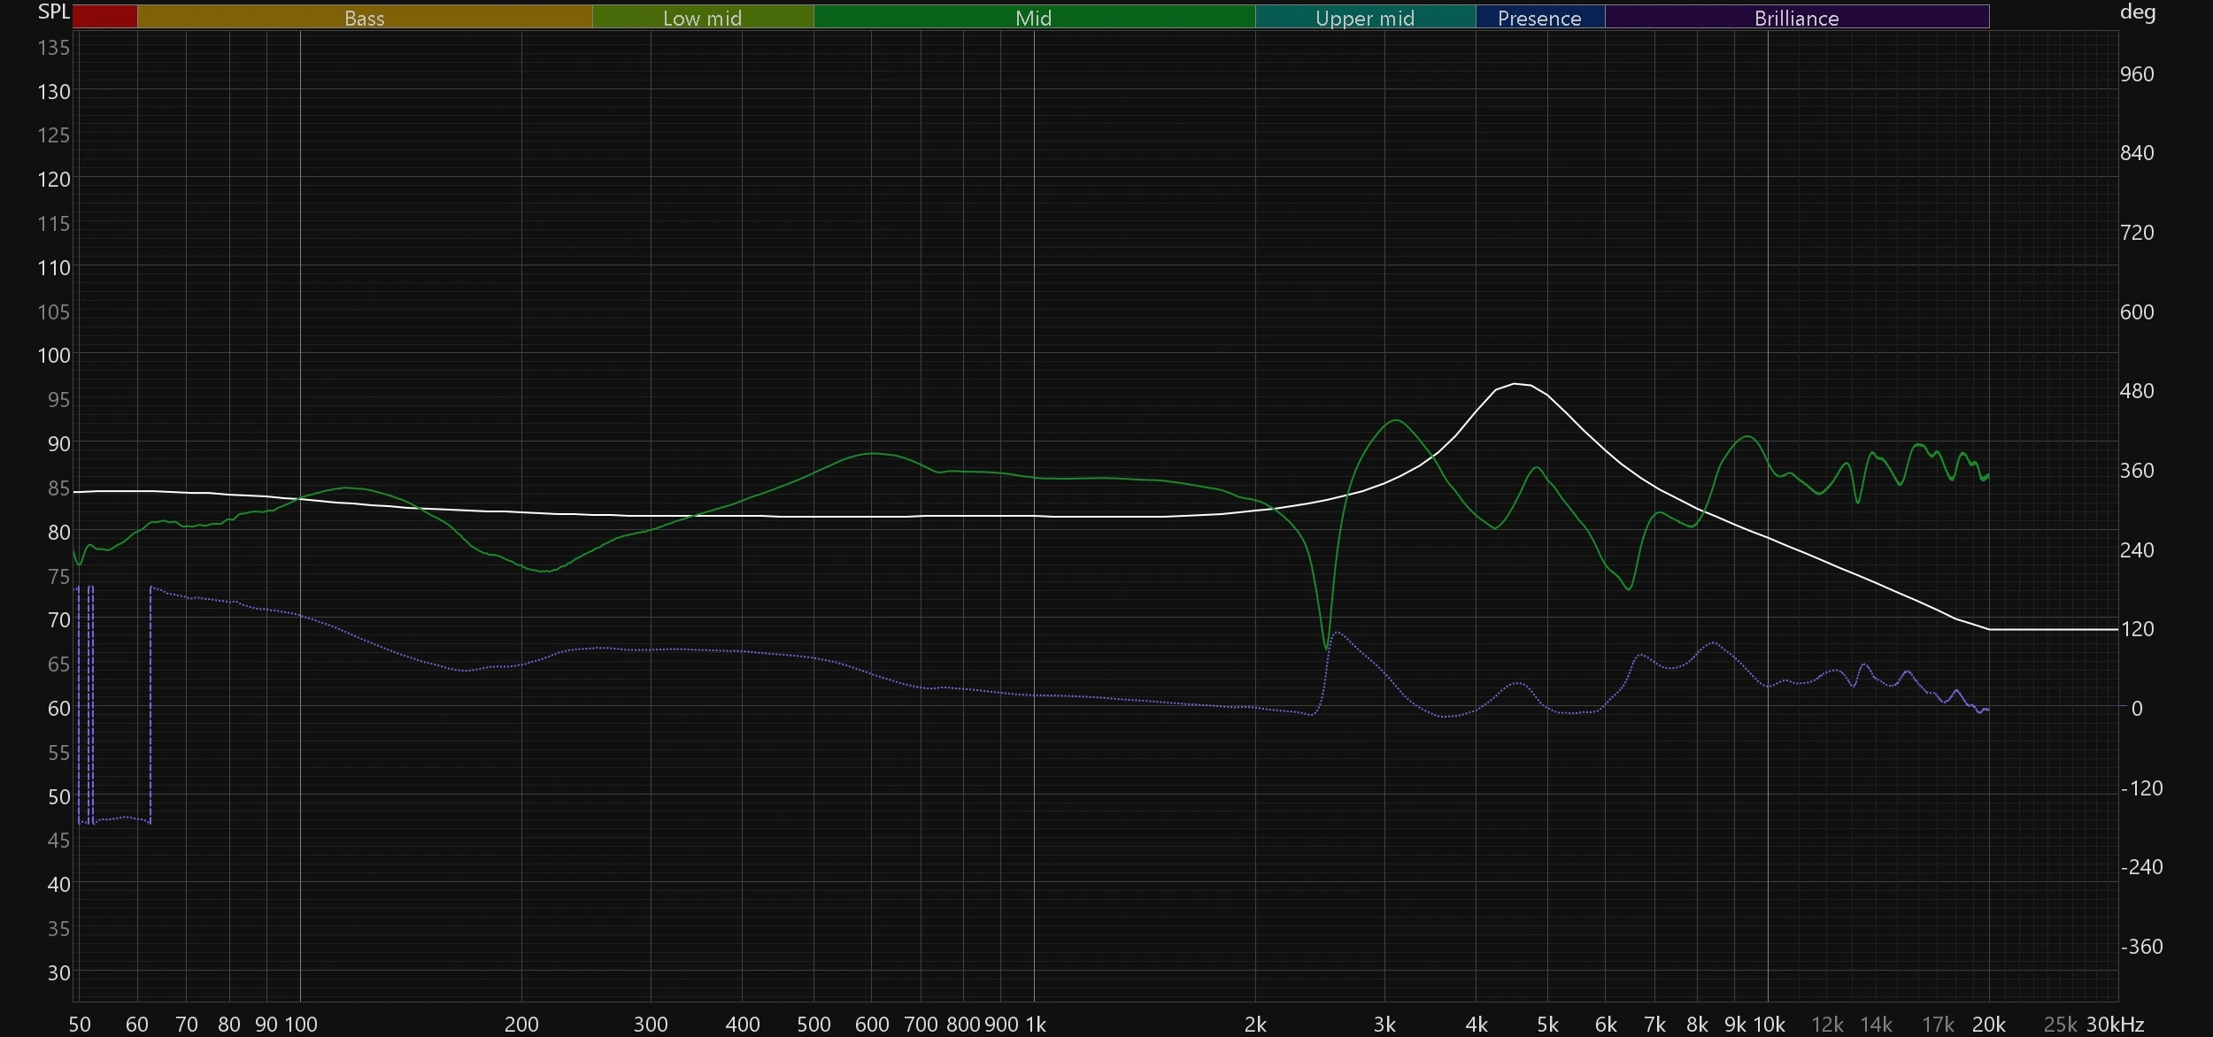
Task: Click the SPL axis title
Action: 53,12
